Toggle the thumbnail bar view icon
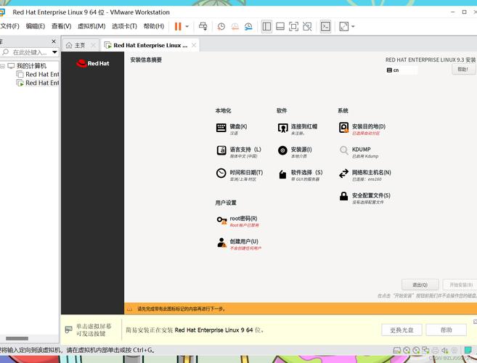The image size is (477, 363). point(280,26)
